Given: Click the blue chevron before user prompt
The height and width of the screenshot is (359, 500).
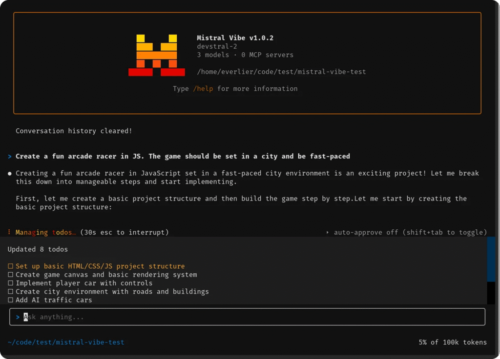Looking at the screenshot, I should point(10,157).
